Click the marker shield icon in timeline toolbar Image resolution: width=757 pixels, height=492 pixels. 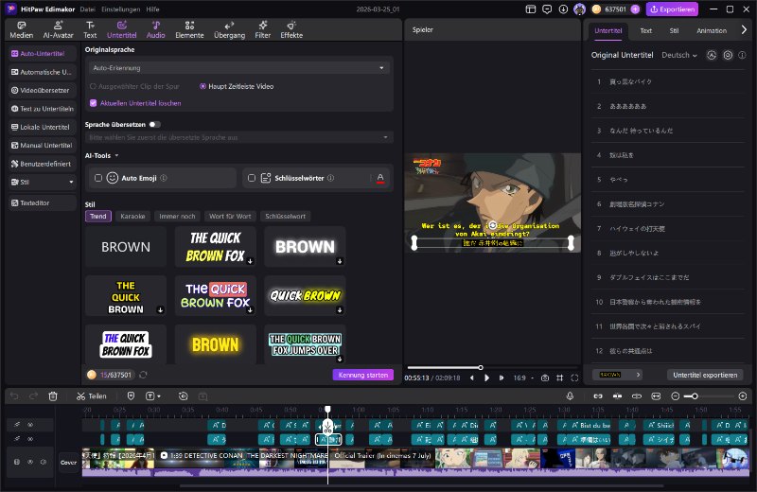(131, 395)
